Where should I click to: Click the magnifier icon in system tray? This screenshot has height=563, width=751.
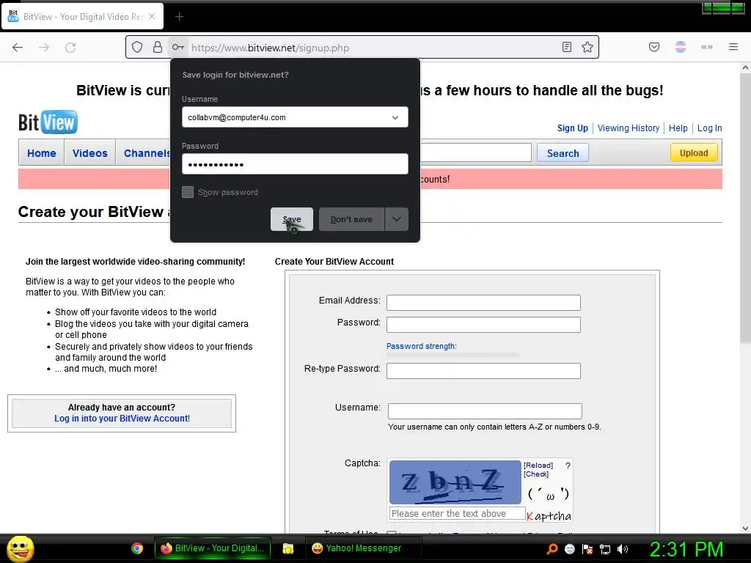click(x=552, y=549)
